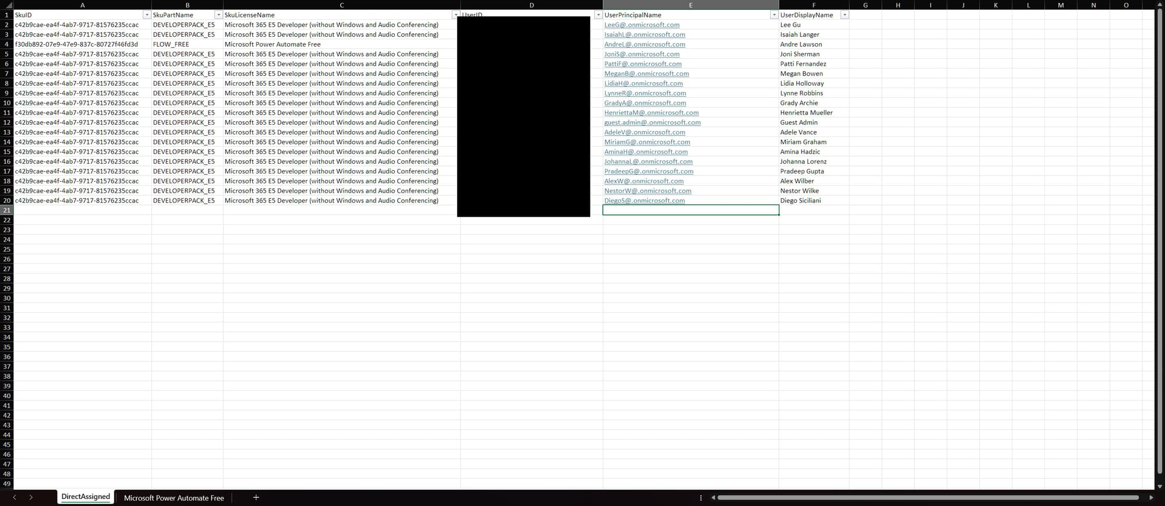This screenshot has width=1165, height=506.
Task: Select column A header
Action: (82, 5)
